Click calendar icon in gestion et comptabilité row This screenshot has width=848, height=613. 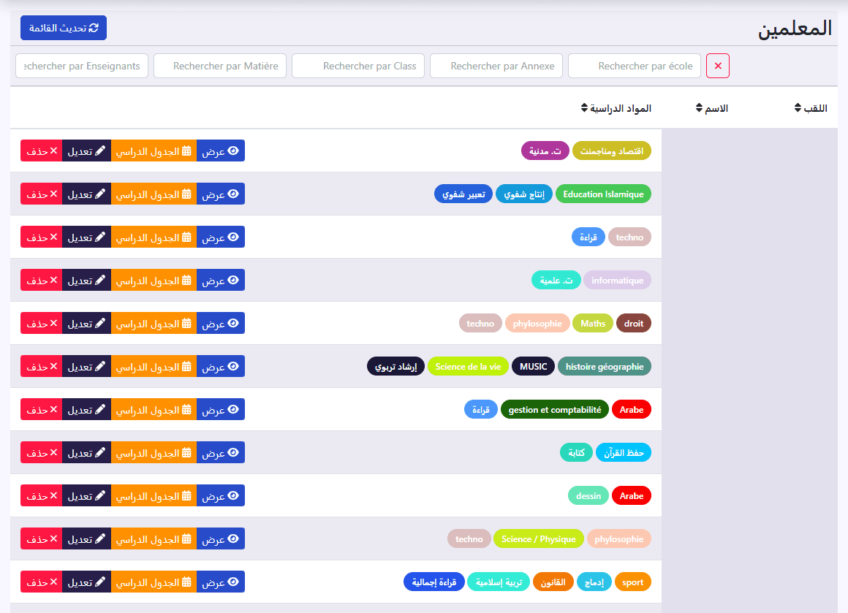tap(186, 409)
